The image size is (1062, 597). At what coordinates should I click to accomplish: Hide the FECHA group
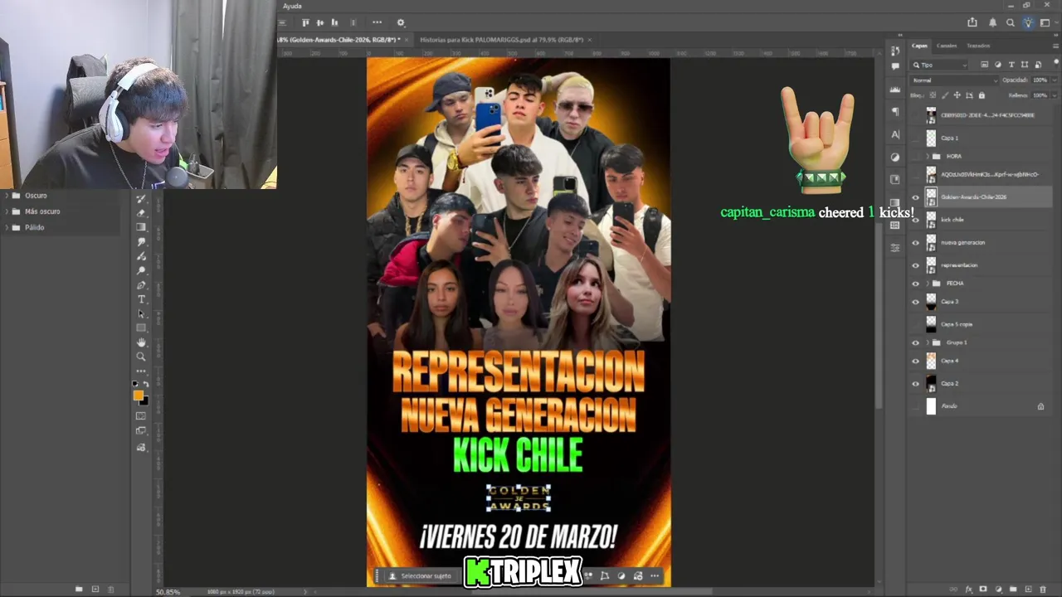916,284
